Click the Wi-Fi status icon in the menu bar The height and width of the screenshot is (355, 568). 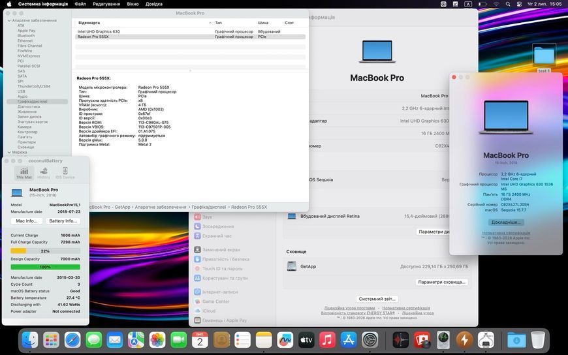[x=496, y=4]
